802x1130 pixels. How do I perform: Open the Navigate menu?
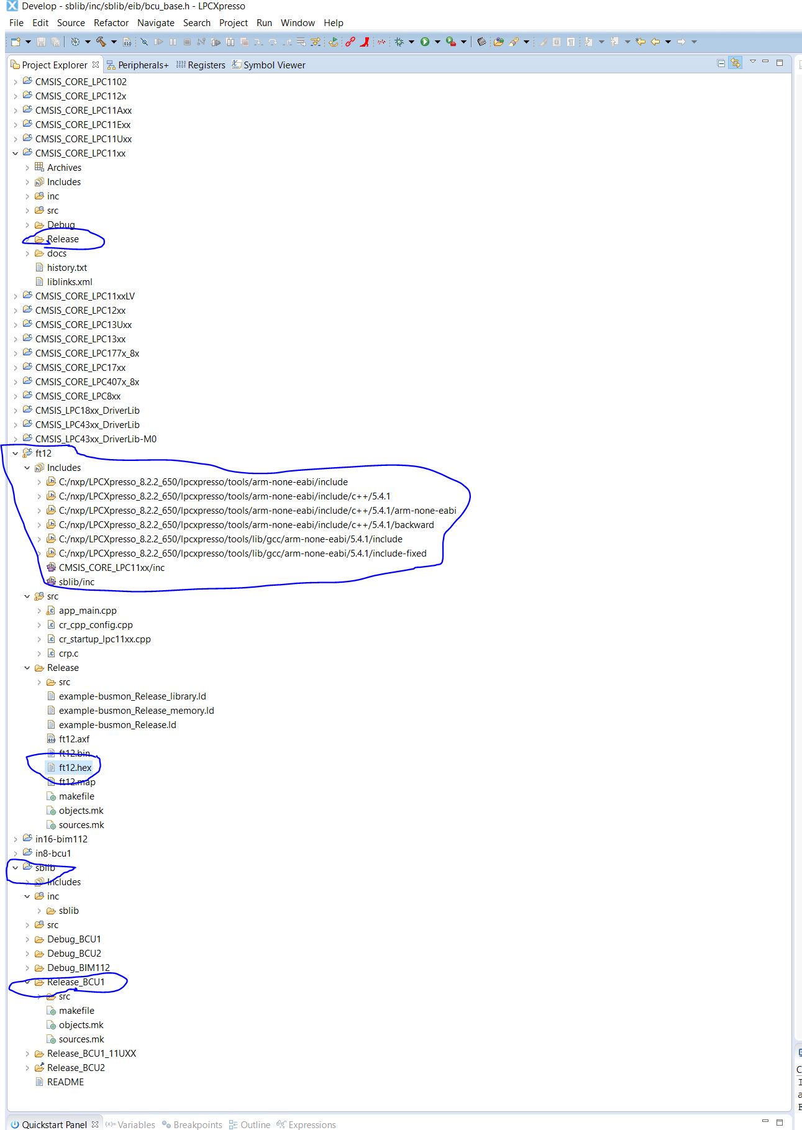[156, 23]
